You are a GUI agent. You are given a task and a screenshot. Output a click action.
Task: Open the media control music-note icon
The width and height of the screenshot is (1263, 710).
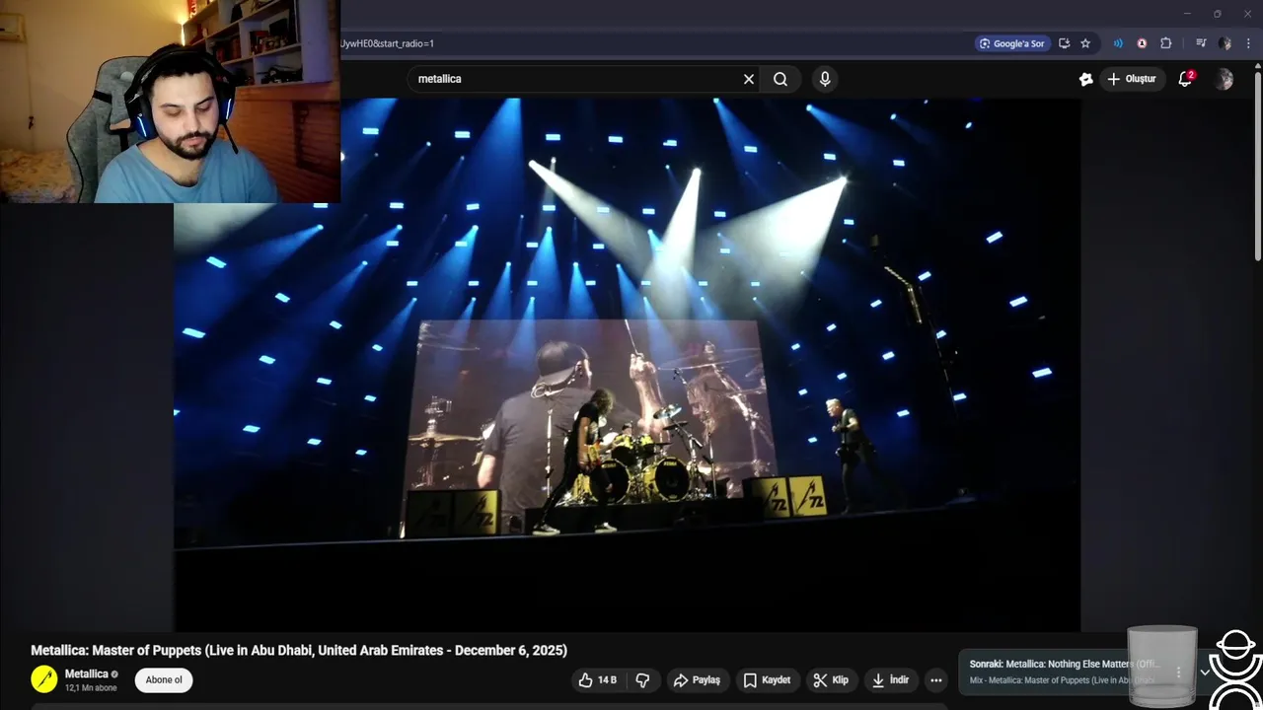1201,43
